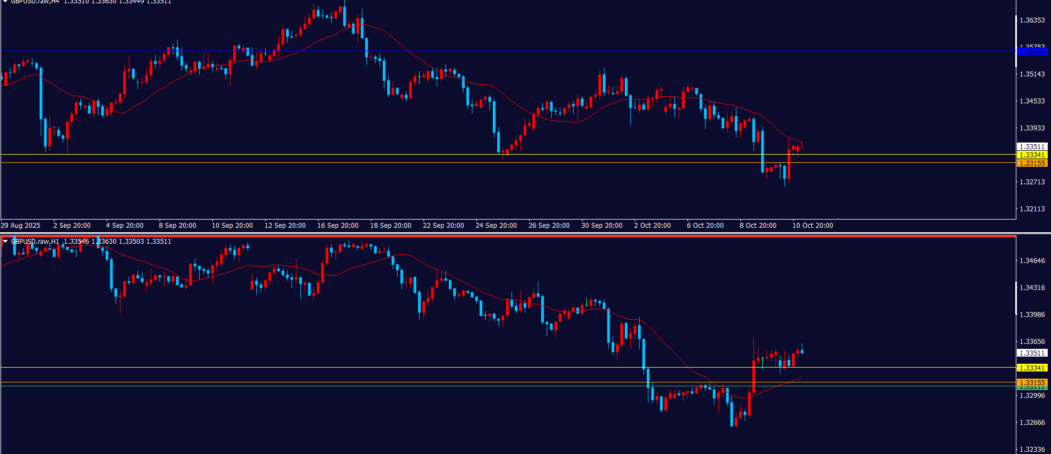1051x454 pixels.
Task: Click the yellow 1.33341 label on H4 chart
Action: (x=1032, y=155)
